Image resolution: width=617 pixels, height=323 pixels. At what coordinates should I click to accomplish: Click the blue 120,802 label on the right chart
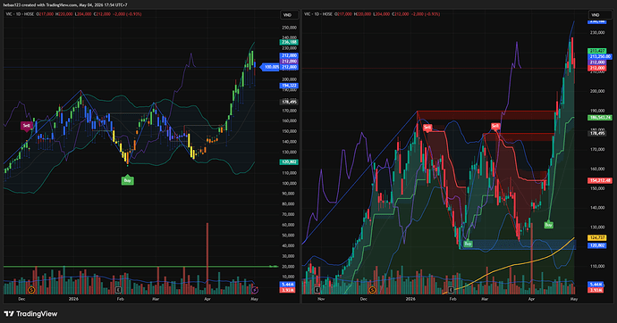pyautogui.click(x=597, y=245)
